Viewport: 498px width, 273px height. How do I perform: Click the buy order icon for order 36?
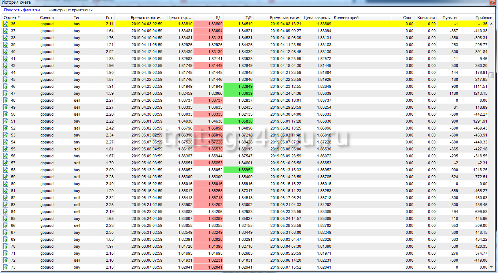click(6, 24)
